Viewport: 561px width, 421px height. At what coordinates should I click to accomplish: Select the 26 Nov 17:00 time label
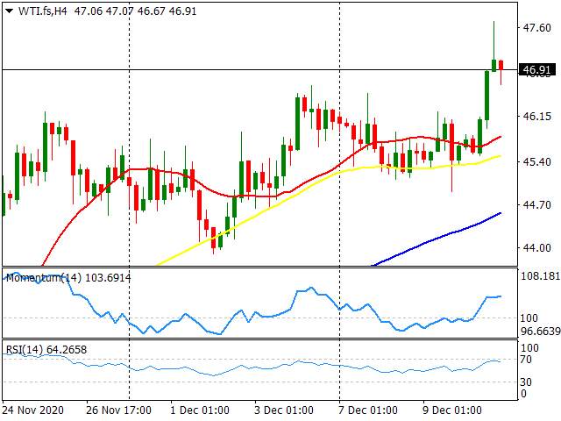(118, 410)
